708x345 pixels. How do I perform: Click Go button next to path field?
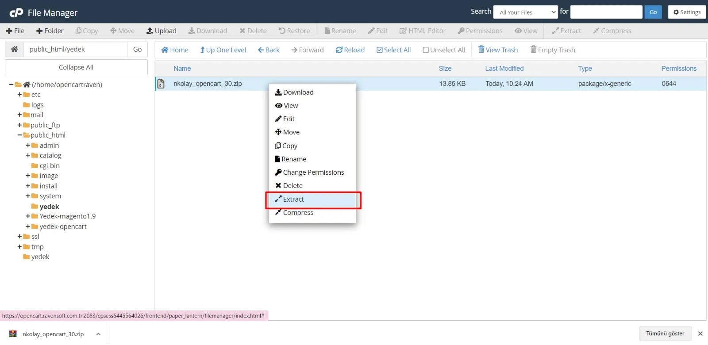pyautogui.click(x=137, y=49)
